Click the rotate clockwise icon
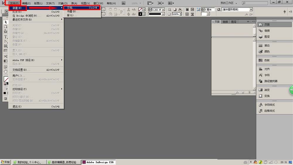Viewport: 293px width, 165px height. tap(110, 9)
